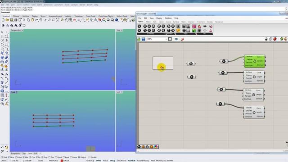Click the Grasshopper open file icon on canvas toolbar
Image resolution: width=288 pixels, height=162 pixels.
[139, 39]
